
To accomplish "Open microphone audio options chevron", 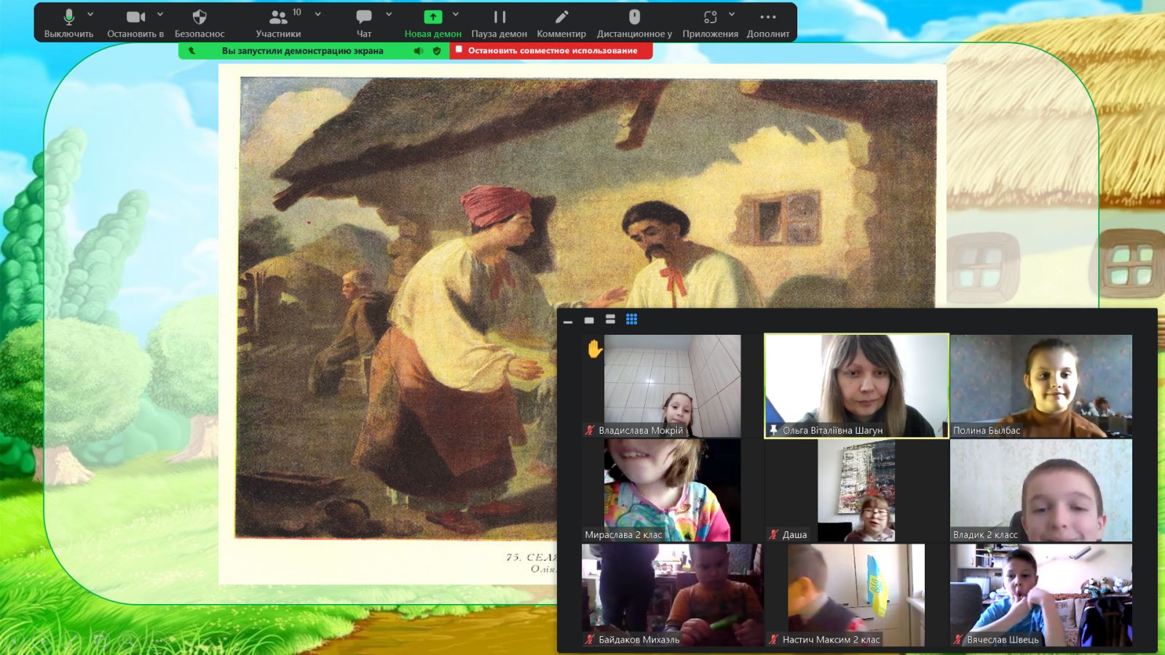I will click(x=90, y=14).
